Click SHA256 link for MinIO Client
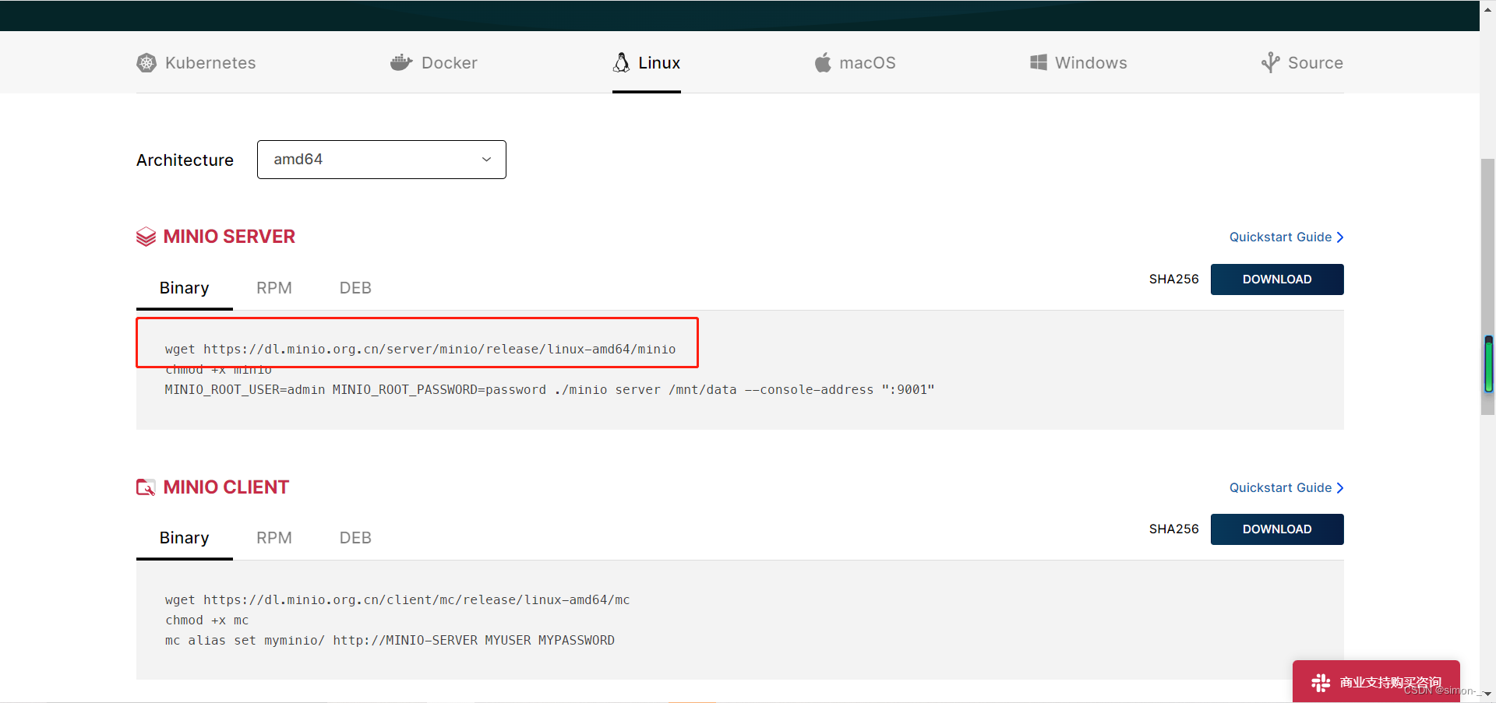Image resolution: width=1496 pixels, height=703 pixels. (x=1173, y=529)
